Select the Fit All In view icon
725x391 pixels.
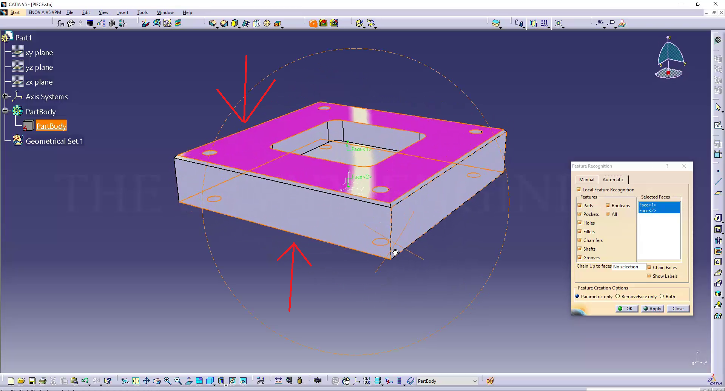pyautogui.click(x=136, y=381)
